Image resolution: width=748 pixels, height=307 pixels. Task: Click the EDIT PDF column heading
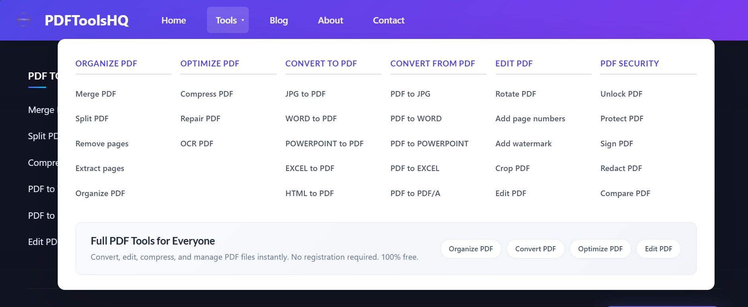(x=514, y=64)
